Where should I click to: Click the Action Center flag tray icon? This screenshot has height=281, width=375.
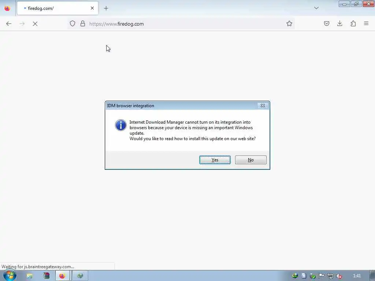(x=322, y=276)
